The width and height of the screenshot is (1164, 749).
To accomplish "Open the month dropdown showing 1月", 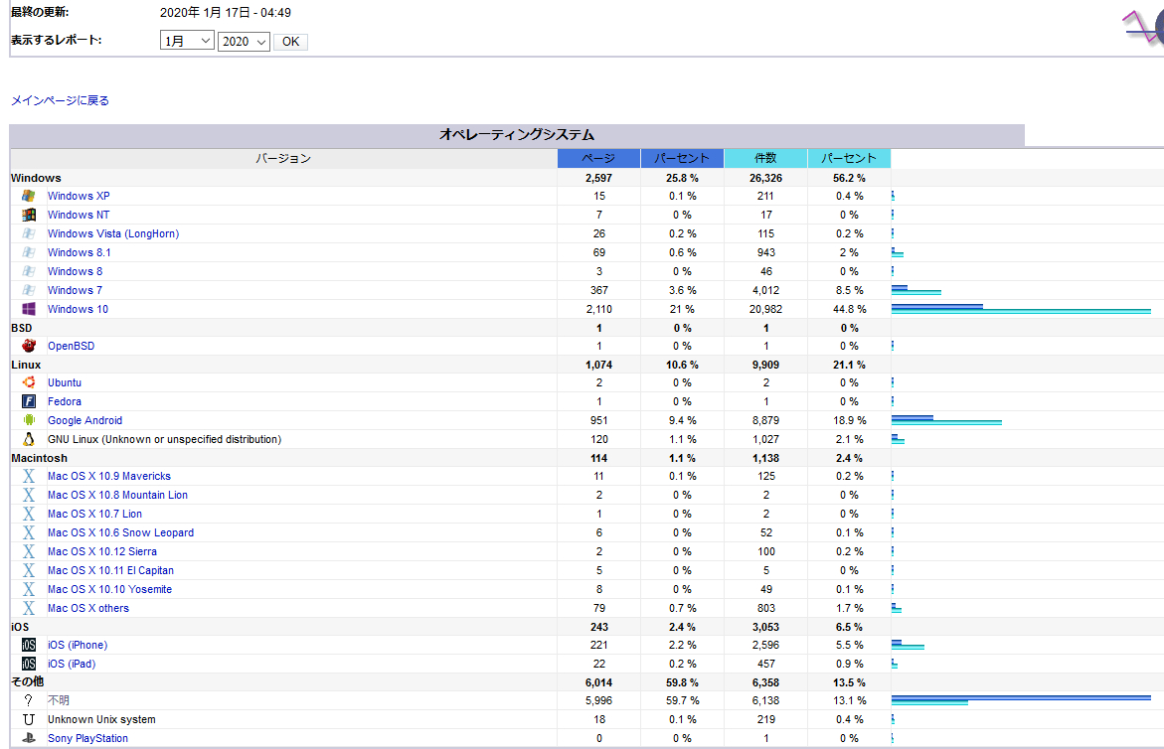I will coord(187,42).
